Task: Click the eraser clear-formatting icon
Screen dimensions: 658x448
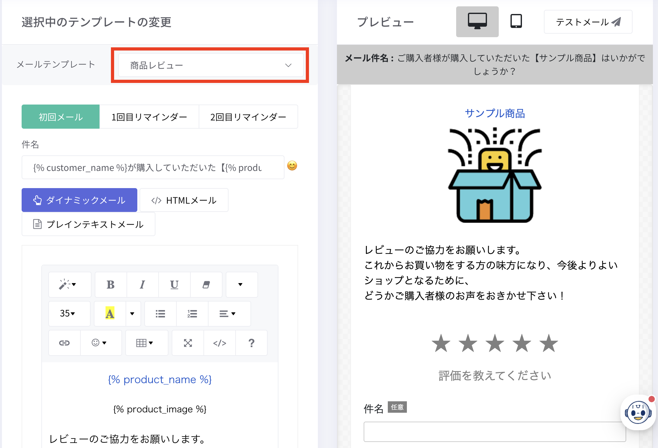Action: (x=206, y=285)
